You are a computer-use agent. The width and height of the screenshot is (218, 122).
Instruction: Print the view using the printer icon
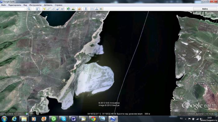click(97, 9)
